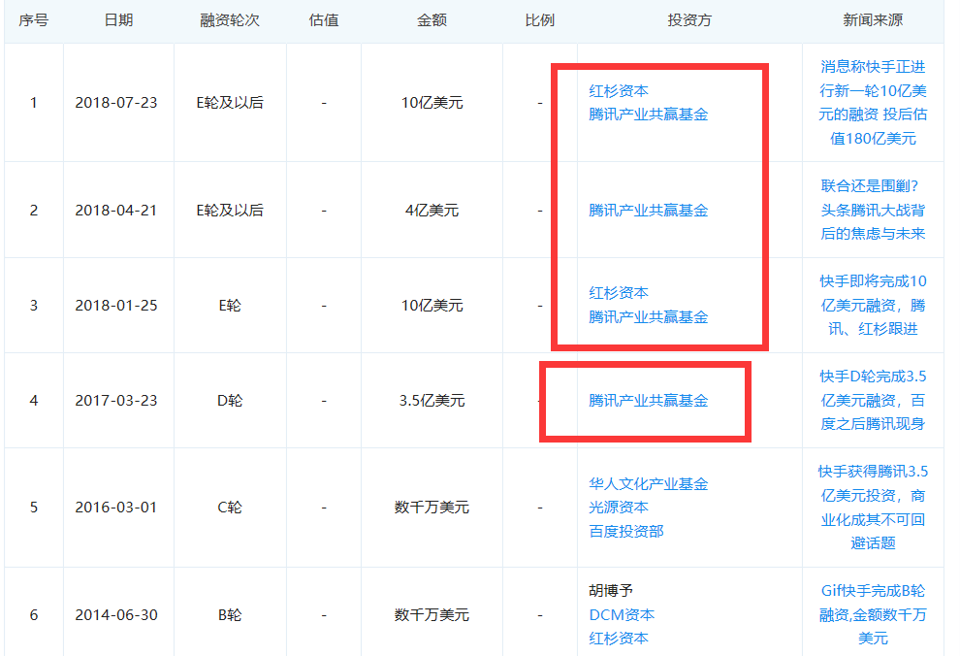The height and width of the screenshot is (656, 960).
Task: Select 数千万美元 amount in the B轮 row
Action: pos(432,614)
